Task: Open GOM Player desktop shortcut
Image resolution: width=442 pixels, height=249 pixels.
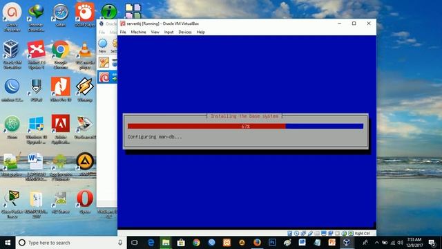Action: pyautogui.click(x=85, y=15)
